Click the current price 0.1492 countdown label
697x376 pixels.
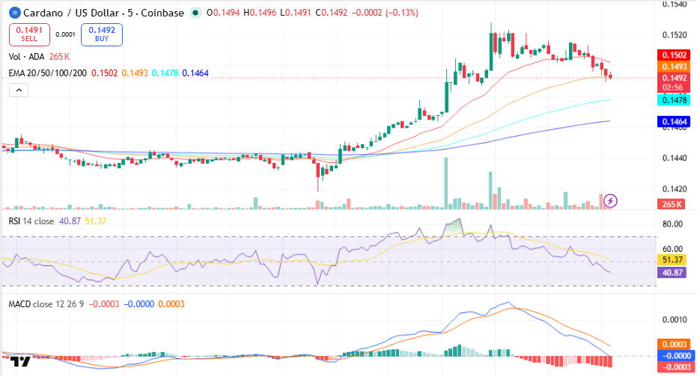(674, 82)
